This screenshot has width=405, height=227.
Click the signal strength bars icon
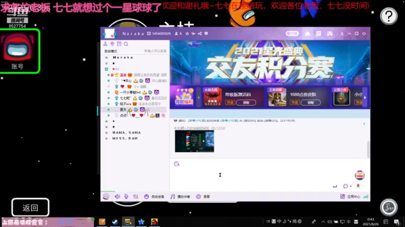click(366, 197)
